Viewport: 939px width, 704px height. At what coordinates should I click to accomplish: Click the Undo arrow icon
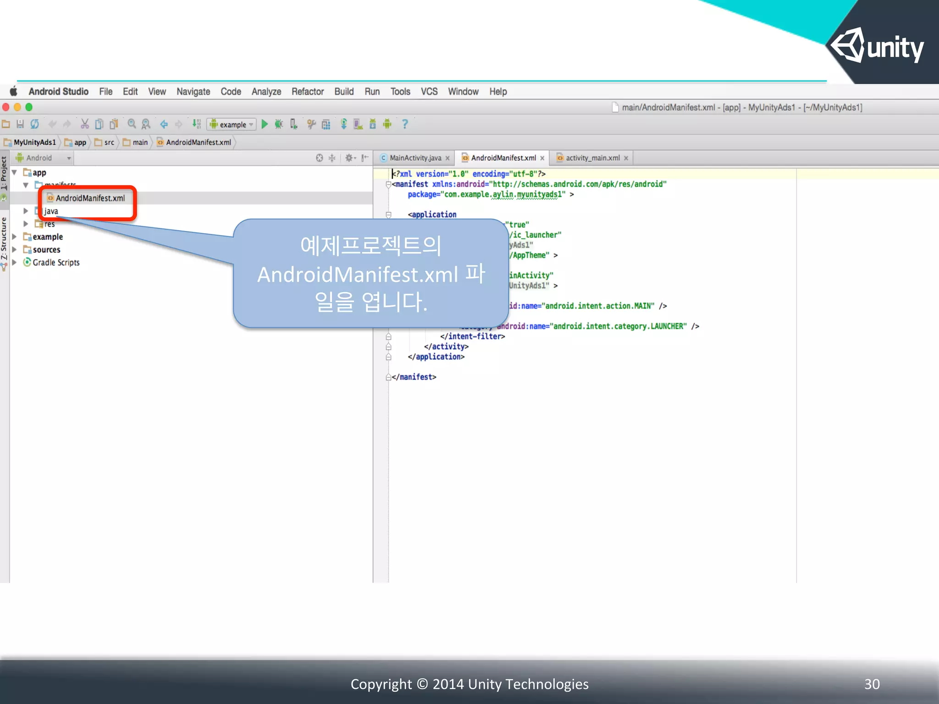(53, 124)
